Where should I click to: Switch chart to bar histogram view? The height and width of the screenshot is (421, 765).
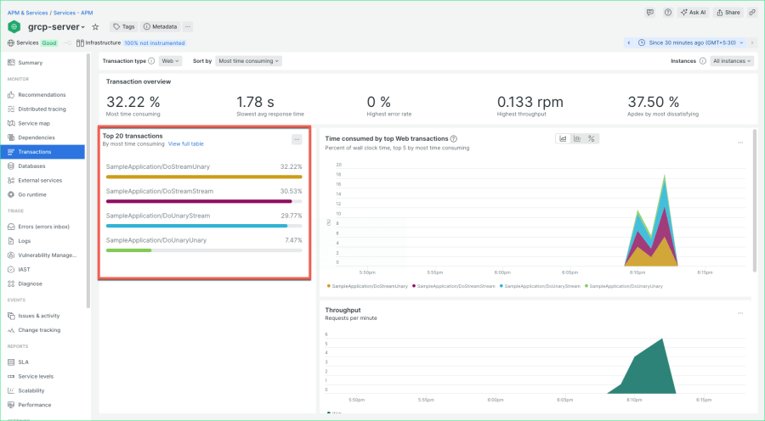point(577,139)
